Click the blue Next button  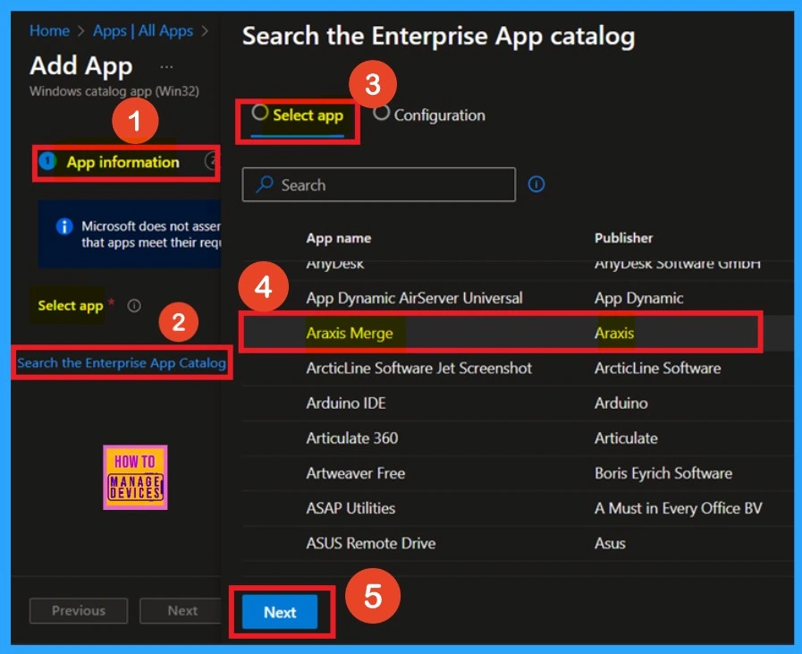click(x=279, y=612)
